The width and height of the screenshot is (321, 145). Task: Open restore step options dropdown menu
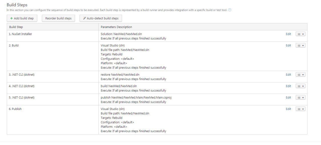coord(300,75)
